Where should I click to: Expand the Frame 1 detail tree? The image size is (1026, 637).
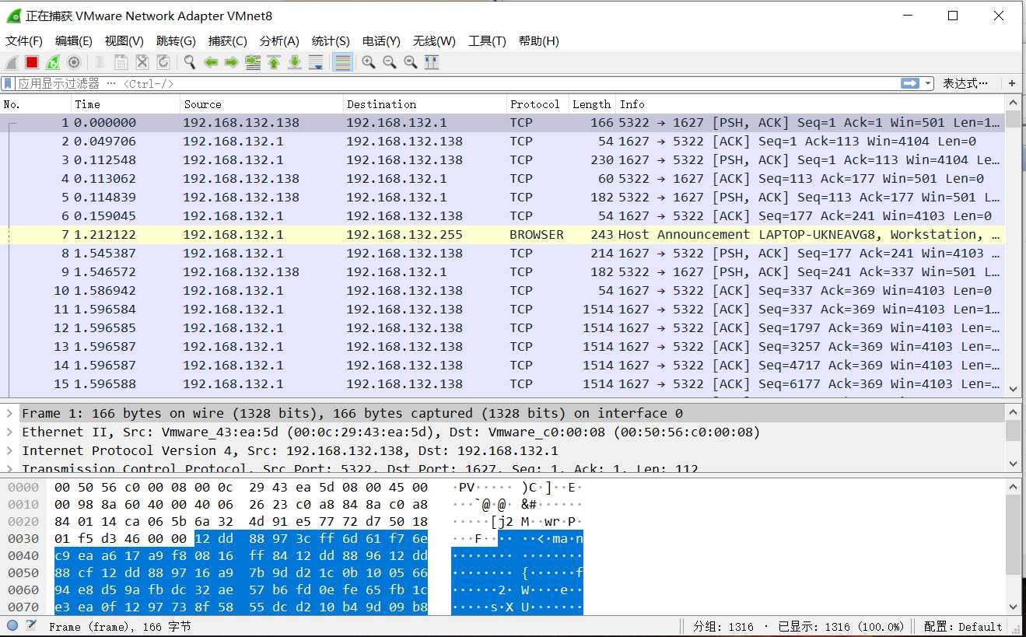click(9, 413)
